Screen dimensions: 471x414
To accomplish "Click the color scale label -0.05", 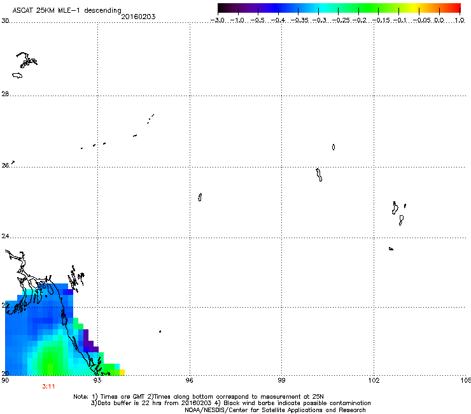I will 422,20.
